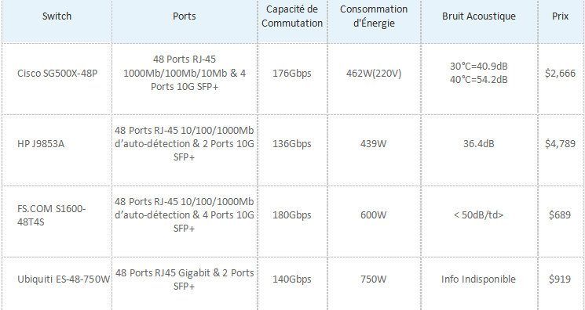Select the $4,789 price cell
This screenshot has height=310, width=585.
coord(560,144)
